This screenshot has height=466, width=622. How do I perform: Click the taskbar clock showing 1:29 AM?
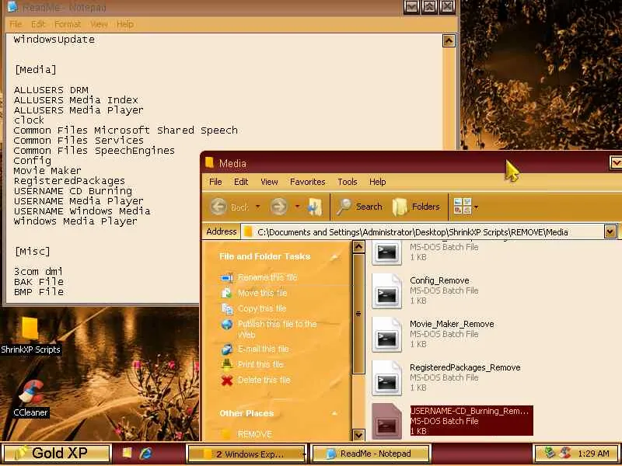click(593, 454)
